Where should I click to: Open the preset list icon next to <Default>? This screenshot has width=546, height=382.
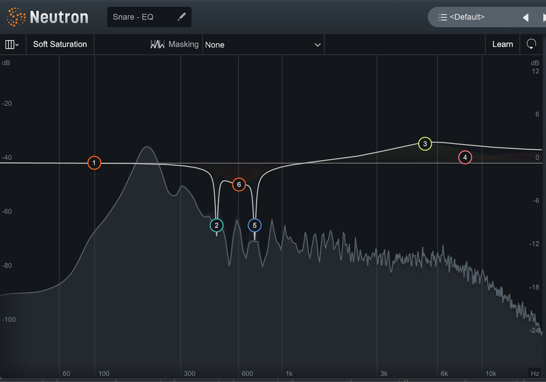pyautogui.click(x=442, y=17)
